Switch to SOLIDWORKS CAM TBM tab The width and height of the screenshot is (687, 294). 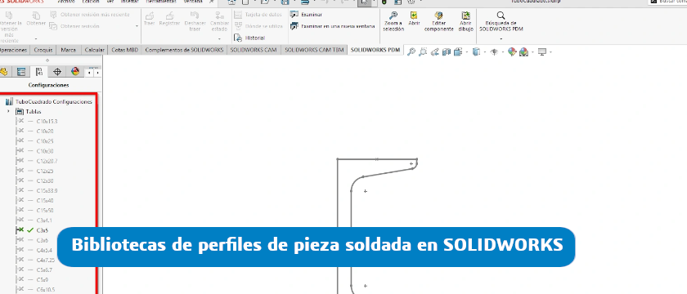(314, 50)
